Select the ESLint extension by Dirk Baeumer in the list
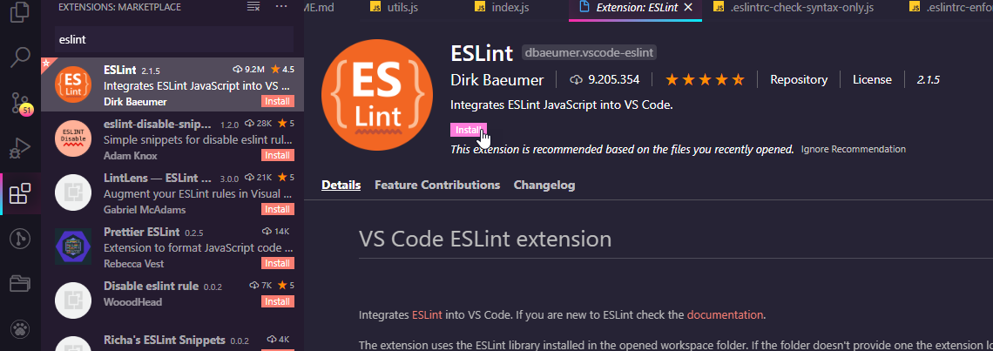This screenshot has width=993, height=351. tap(172, 84)
